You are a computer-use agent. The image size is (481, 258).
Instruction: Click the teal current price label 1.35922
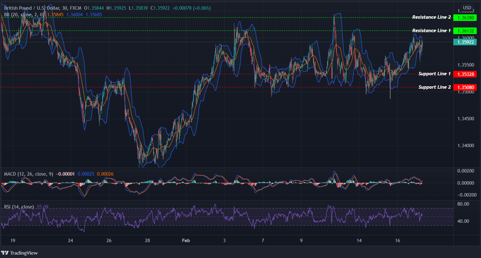466,42
